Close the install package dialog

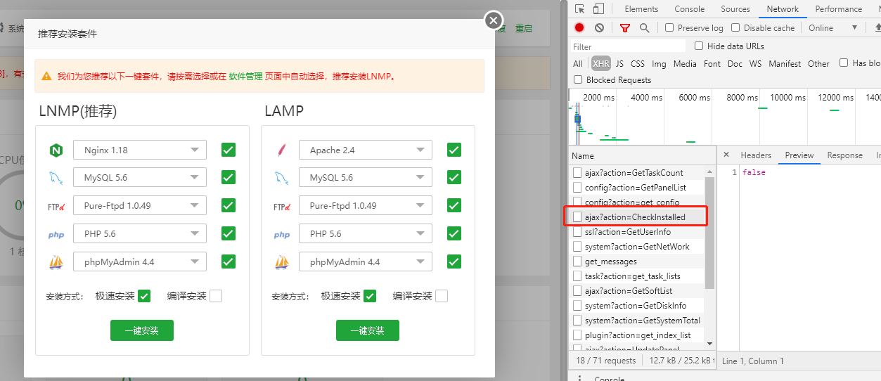[494, 20]
